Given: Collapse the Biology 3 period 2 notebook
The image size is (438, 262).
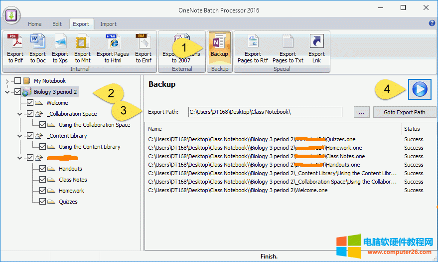Looking at the screenshot, I should 7,92.
